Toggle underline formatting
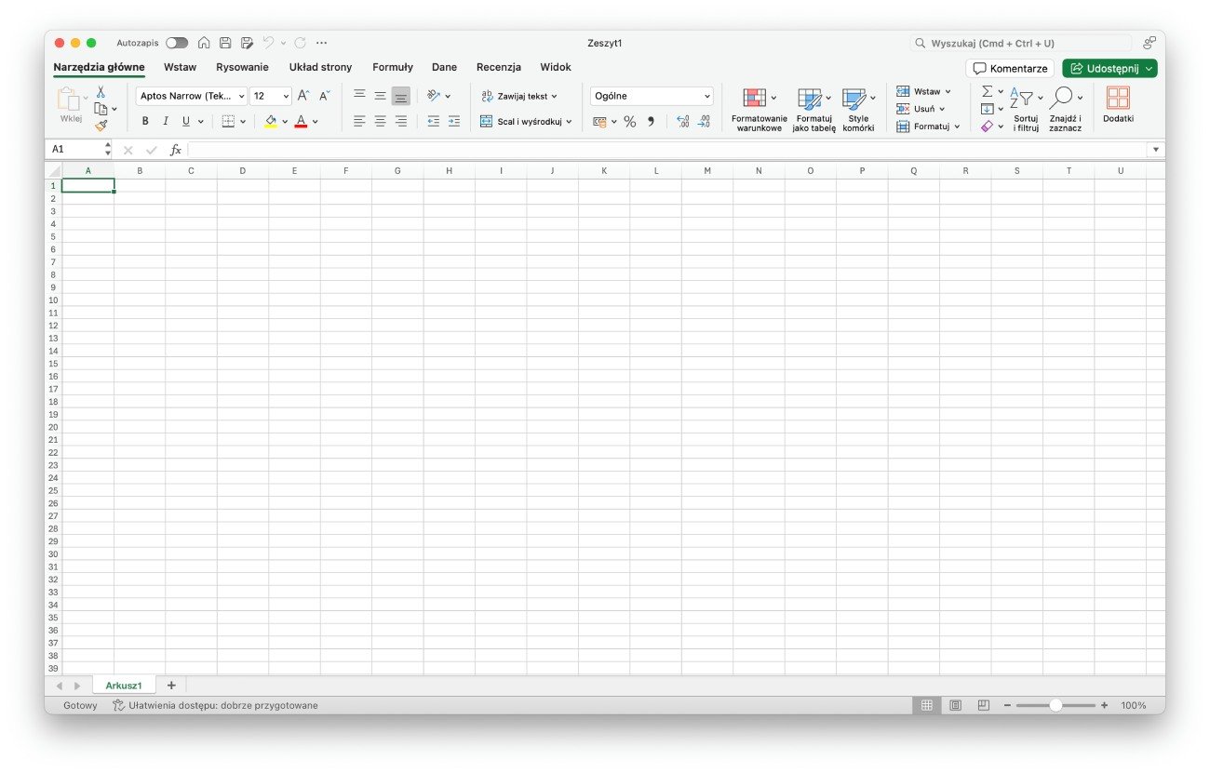The height and width of the screenshot is (773, 1210). point(186,121)
